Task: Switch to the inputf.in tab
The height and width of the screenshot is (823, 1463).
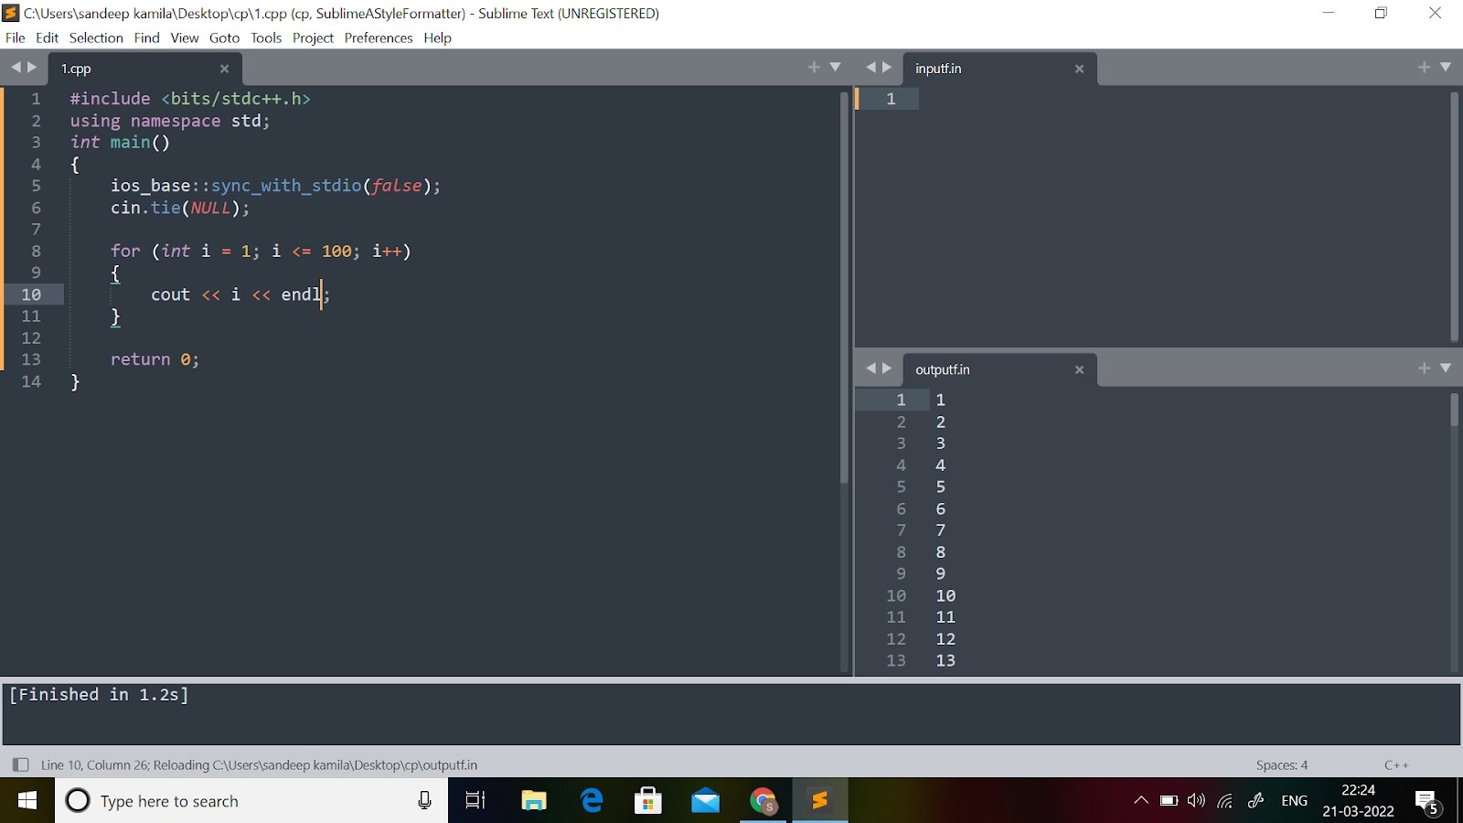Action: (x=939, y=68)
